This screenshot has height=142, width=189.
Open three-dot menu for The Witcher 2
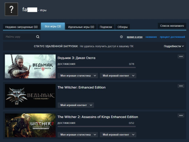coord(181,115)
